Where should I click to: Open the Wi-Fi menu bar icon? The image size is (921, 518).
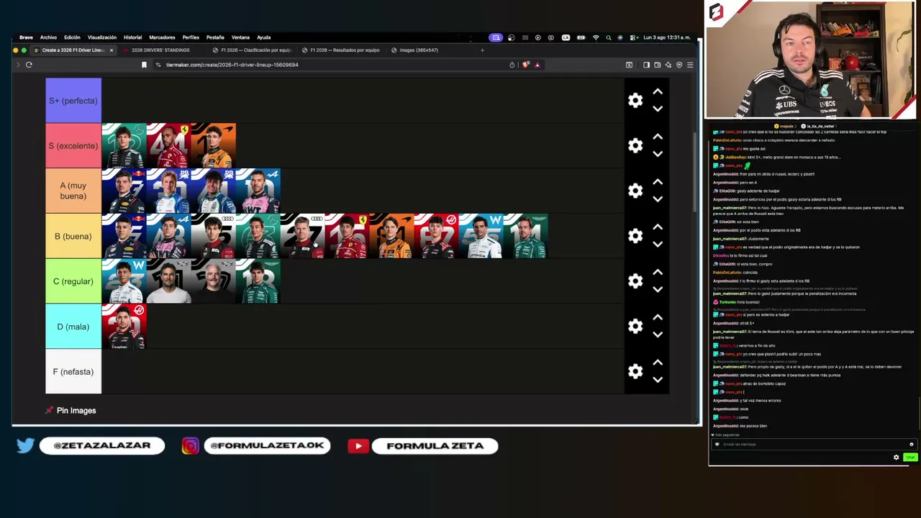(596, 37)
